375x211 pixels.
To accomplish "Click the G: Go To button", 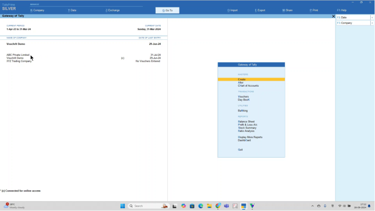I will point(167,10).
